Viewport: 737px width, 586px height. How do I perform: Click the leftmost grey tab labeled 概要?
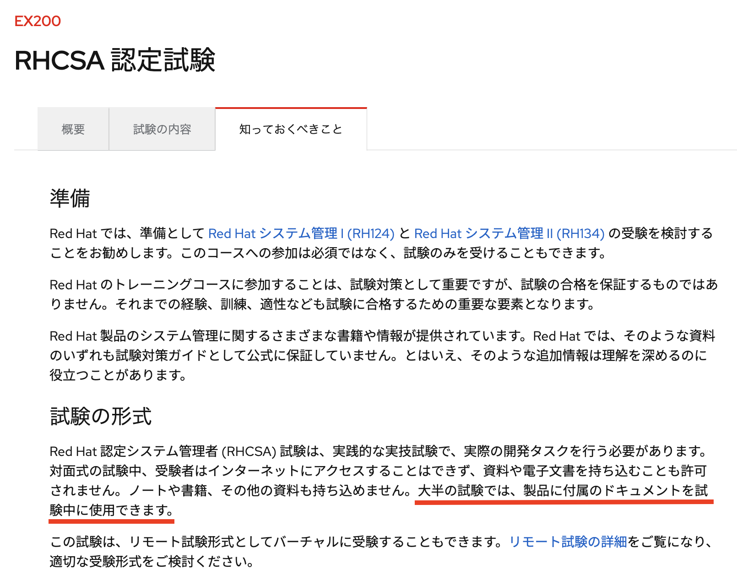point(72,129)
